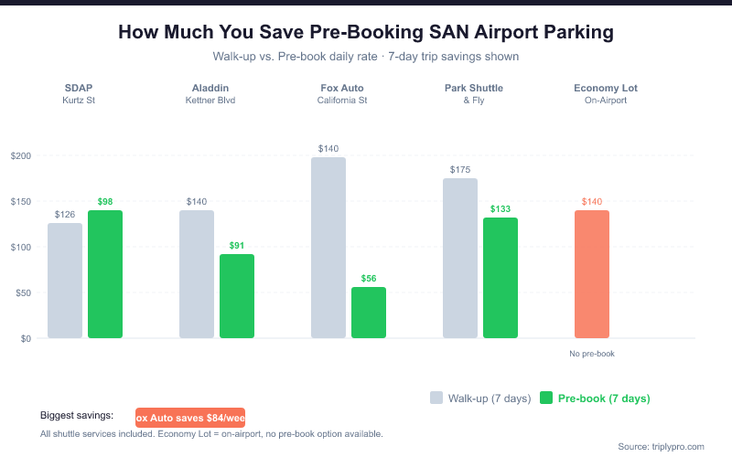This screenshot has width=732, height=457.
Task: Click the tall Fox Auto walk-up bar
Action: pos(328,248)
